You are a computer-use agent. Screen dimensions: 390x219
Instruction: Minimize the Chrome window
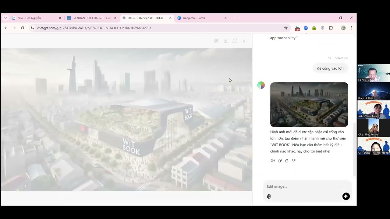point(330,18)
